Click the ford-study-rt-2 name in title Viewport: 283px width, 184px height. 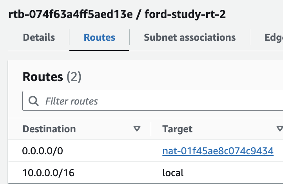(x=185, y=14)
